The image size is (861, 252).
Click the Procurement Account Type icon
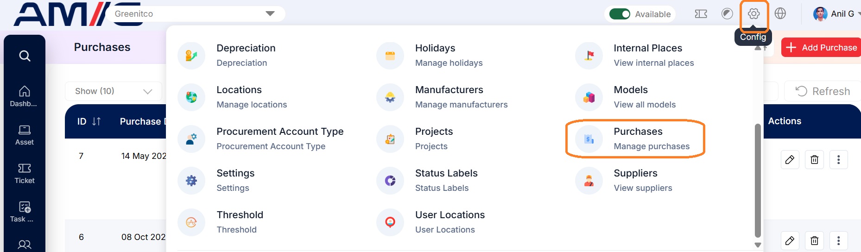point(191,139)
